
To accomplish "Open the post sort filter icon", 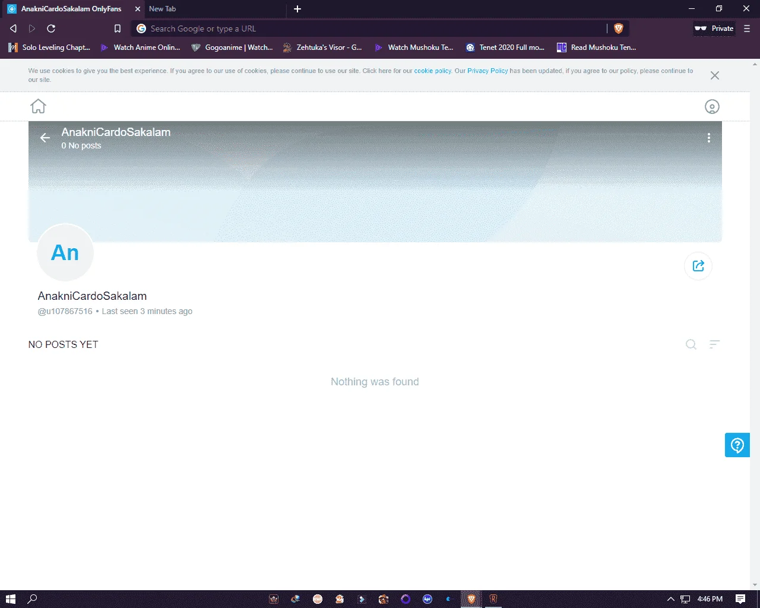I will [714, 344].
